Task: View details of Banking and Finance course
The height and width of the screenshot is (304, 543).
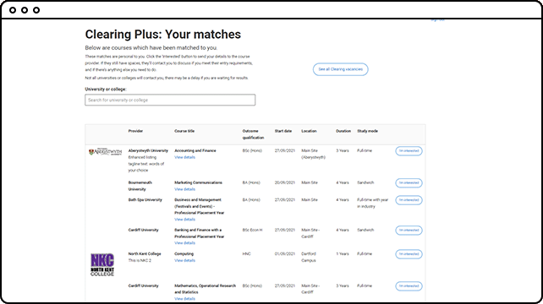Action: [x=184, y=243]
